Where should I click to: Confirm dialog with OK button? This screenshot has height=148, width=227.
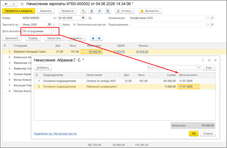pos(194,134)
